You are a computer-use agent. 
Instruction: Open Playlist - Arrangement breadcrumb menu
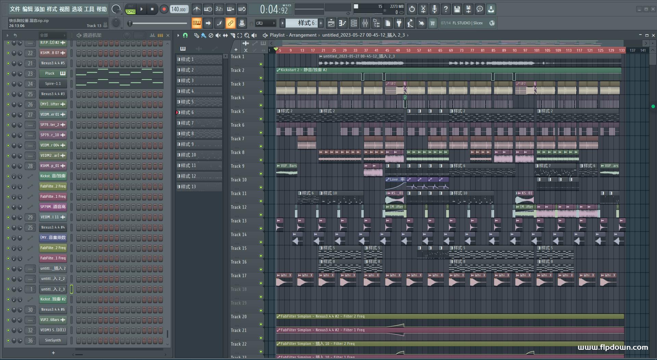tap(293, 35)
